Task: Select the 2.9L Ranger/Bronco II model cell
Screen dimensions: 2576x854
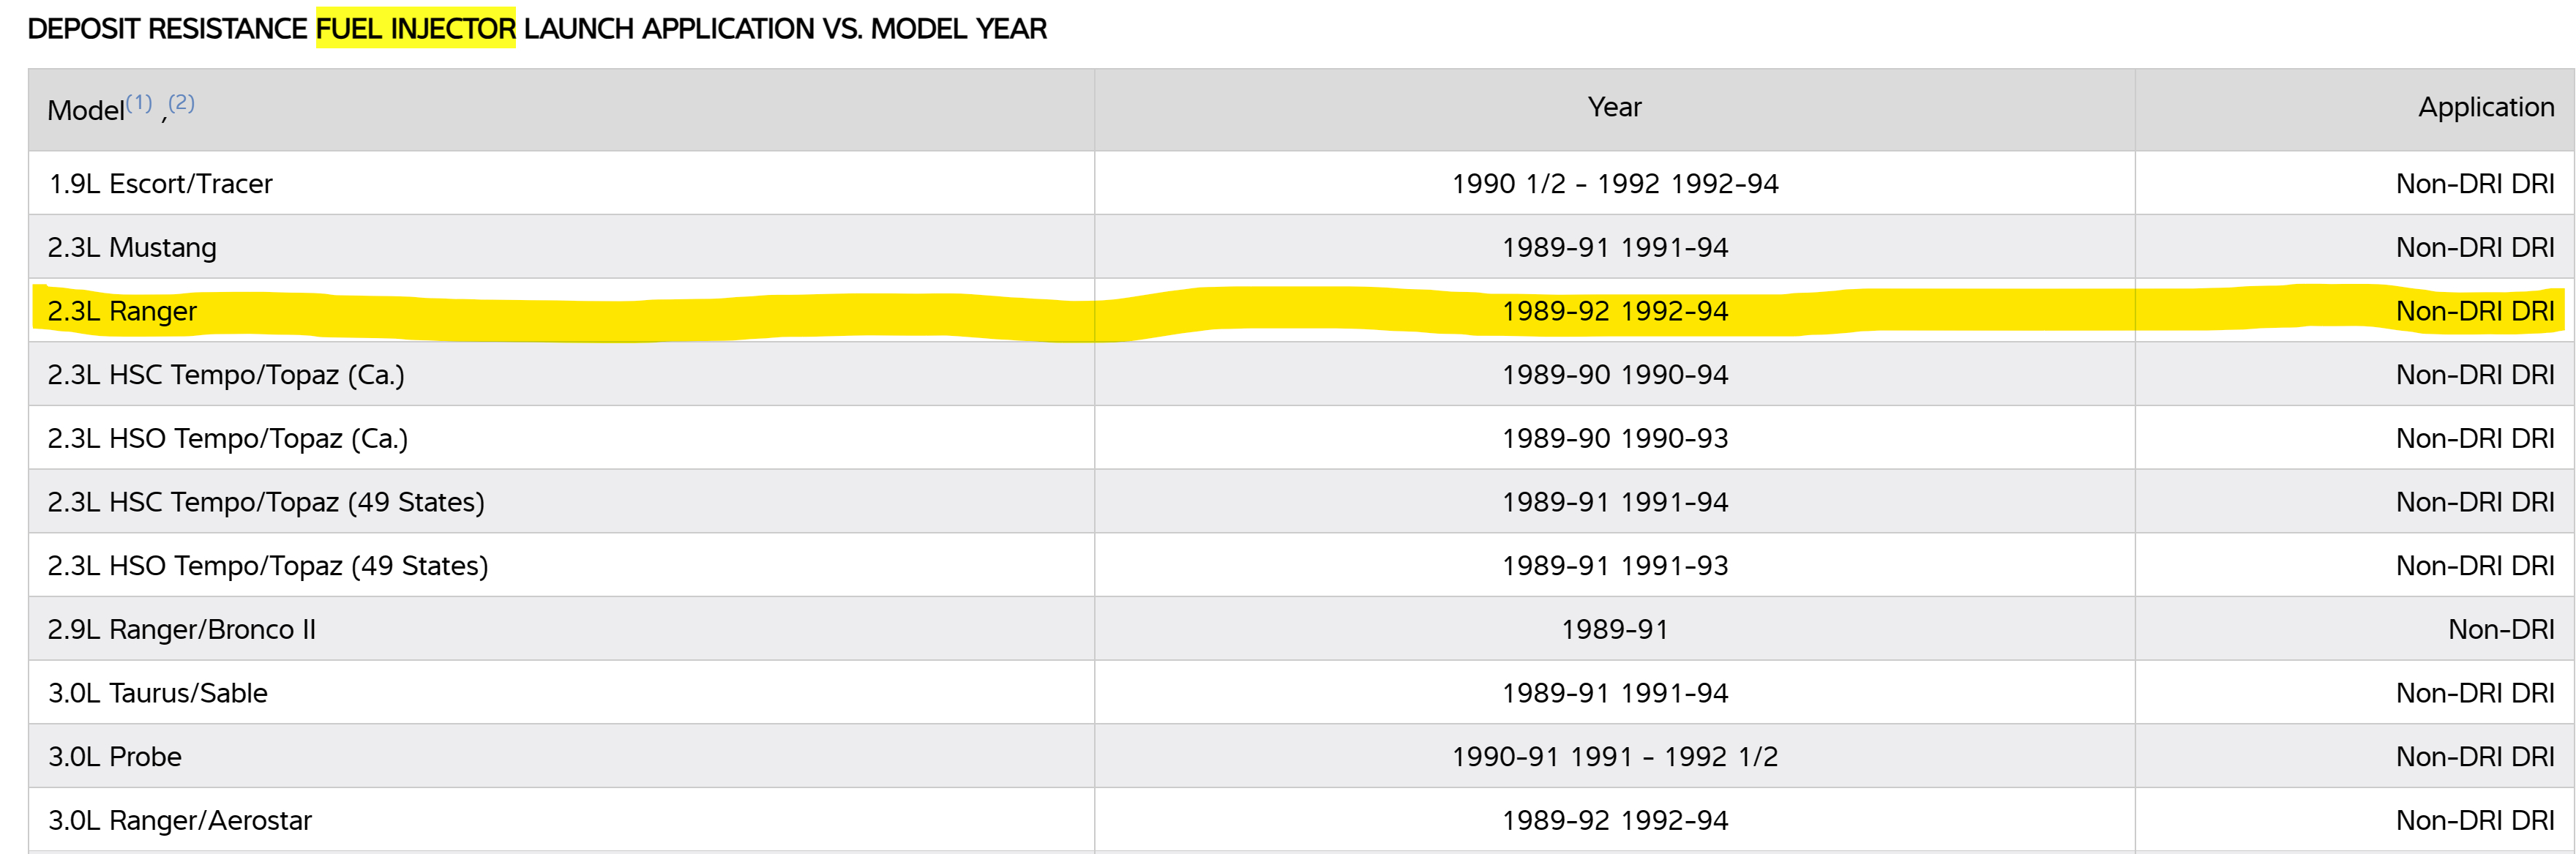Action: point(182,630)
